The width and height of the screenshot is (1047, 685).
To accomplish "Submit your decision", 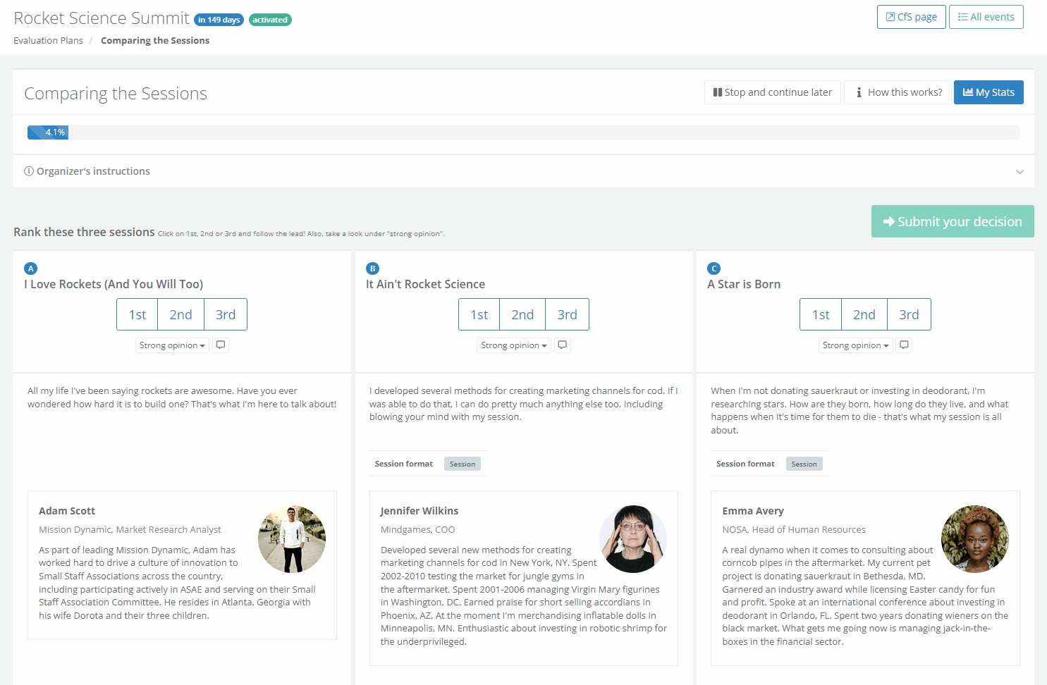I will (952, 221).
